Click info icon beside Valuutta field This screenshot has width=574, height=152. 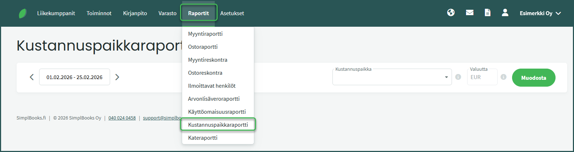click(503, 77)
